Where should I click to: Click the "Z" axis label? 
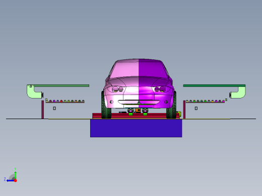(x=5, y=179)
